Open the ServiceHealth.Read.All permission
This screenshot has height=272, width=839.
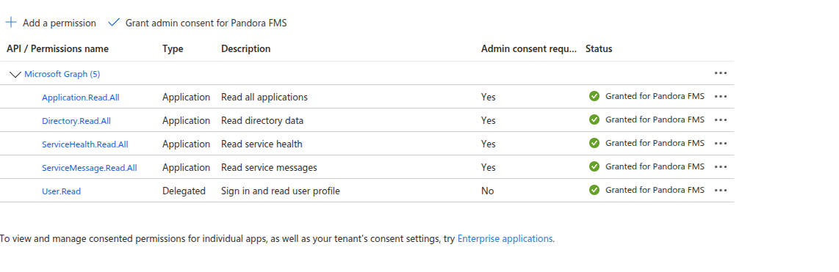click(x=85, y=144)
